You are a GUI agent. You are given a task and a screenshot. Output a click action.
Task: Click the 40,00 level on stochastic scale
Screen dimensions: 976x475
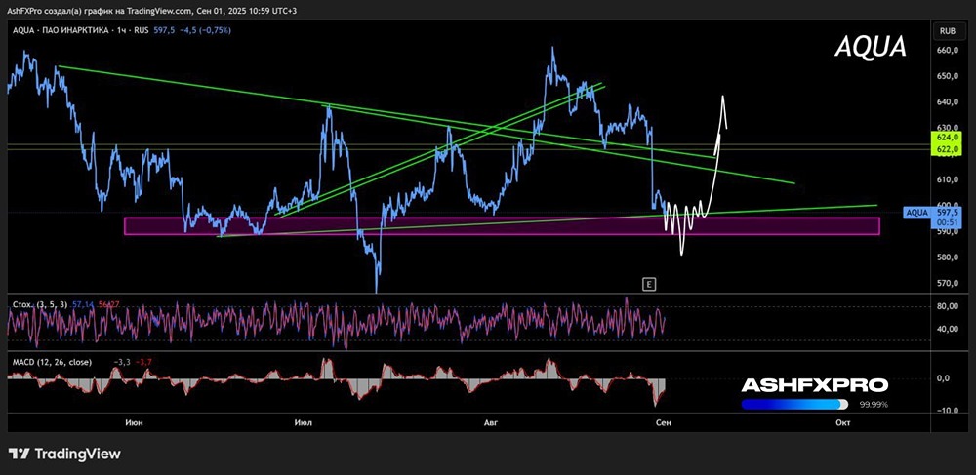coord(949,329)
